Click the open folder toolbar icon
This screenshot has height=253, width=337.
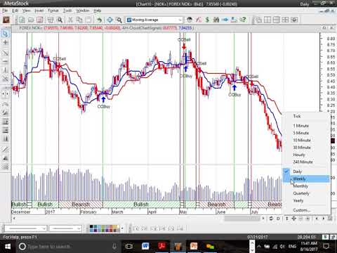pyautogui.click(x=31, y=20)
